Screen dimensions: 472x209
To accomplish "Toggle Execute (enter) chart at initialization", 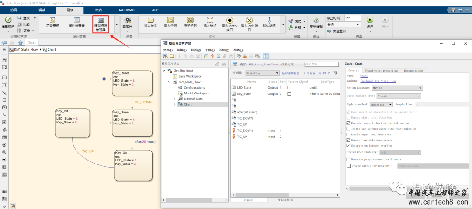I will point(349,123).
